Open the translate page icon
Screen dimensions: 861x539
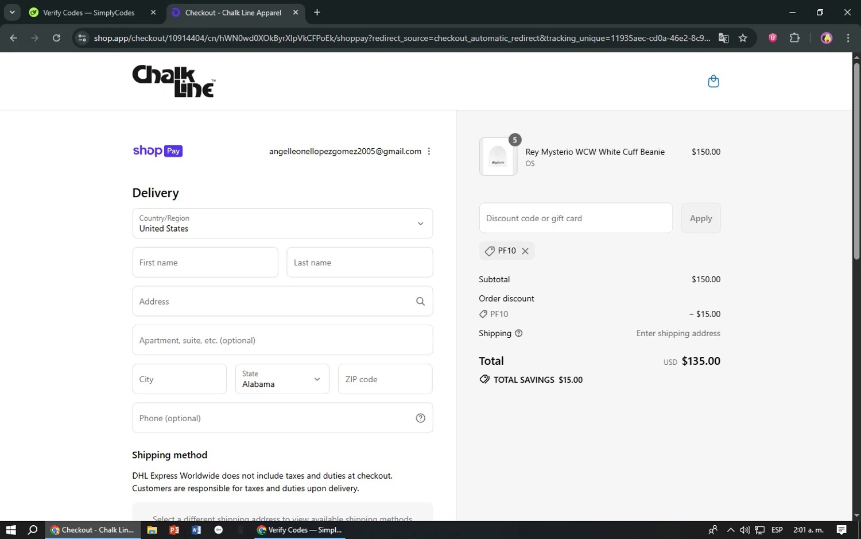click(x=723, y=38)
